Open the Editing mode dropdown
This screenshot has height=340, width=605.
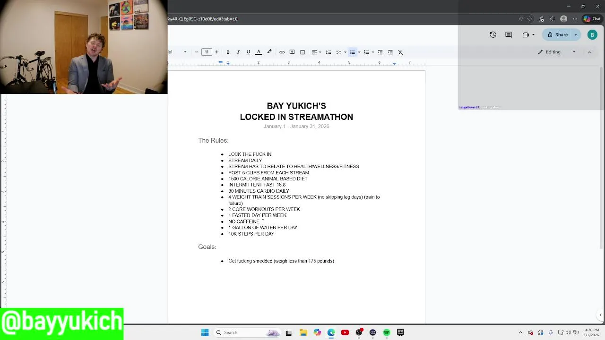[x=557, y=52]
